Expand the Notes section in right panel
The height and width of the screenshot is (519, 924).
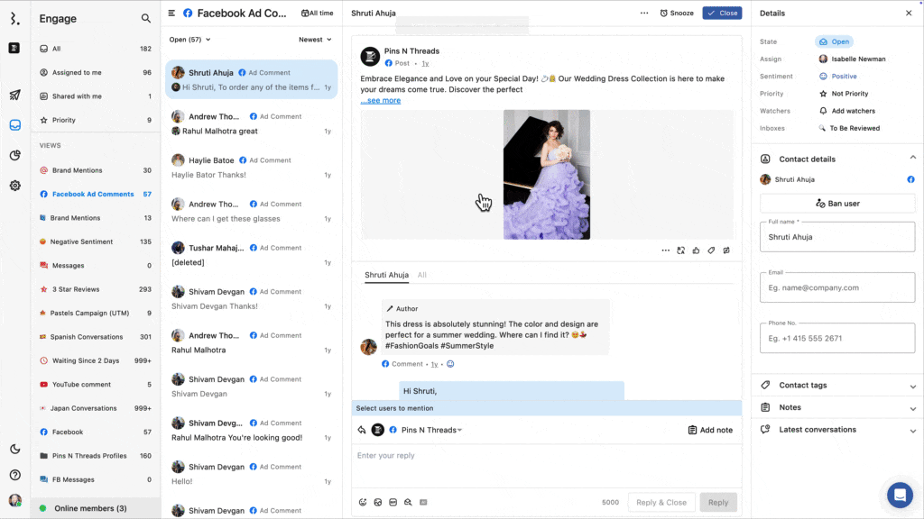coord(836,407)
